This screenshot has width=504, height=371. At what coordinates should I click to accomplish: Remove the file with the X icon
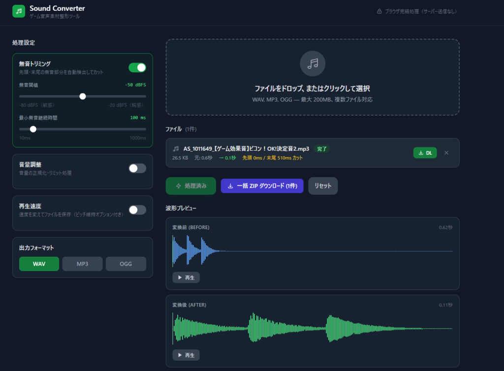pyautogui.click(x=446, y=153)
